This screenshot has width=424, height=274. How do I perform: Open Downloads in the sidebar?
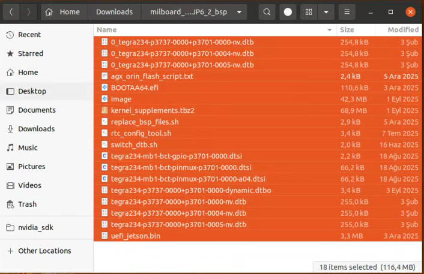[46, 129]
